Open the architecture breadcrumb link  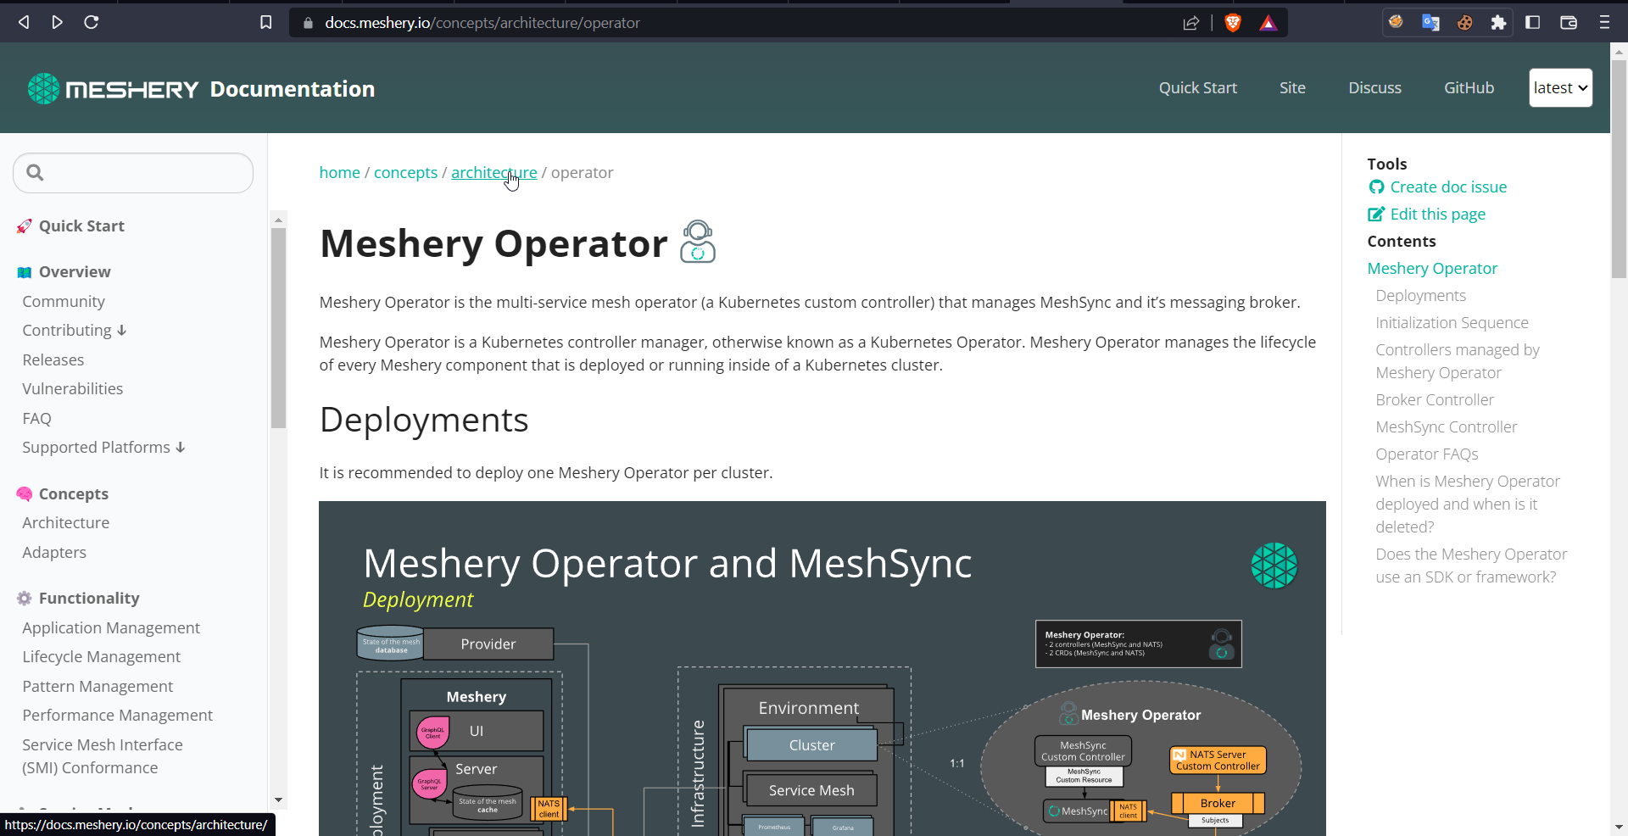click(x=493, y=172)
